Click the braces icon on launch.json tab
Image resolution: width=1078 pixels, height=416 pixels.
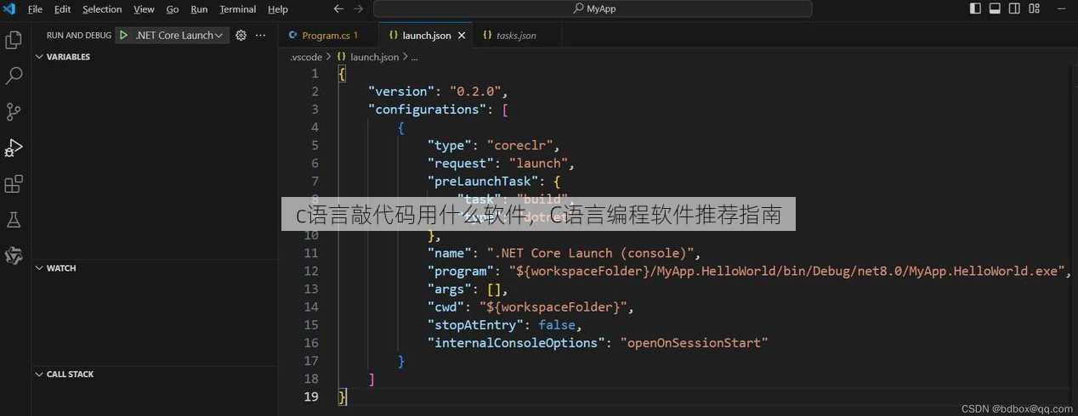[x=394, y=36]
